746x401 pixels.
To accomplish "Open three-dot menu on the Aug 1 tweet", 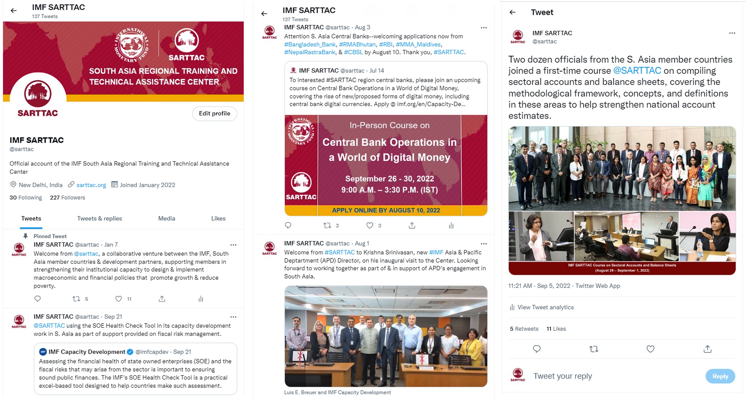I will coord(484,244).
